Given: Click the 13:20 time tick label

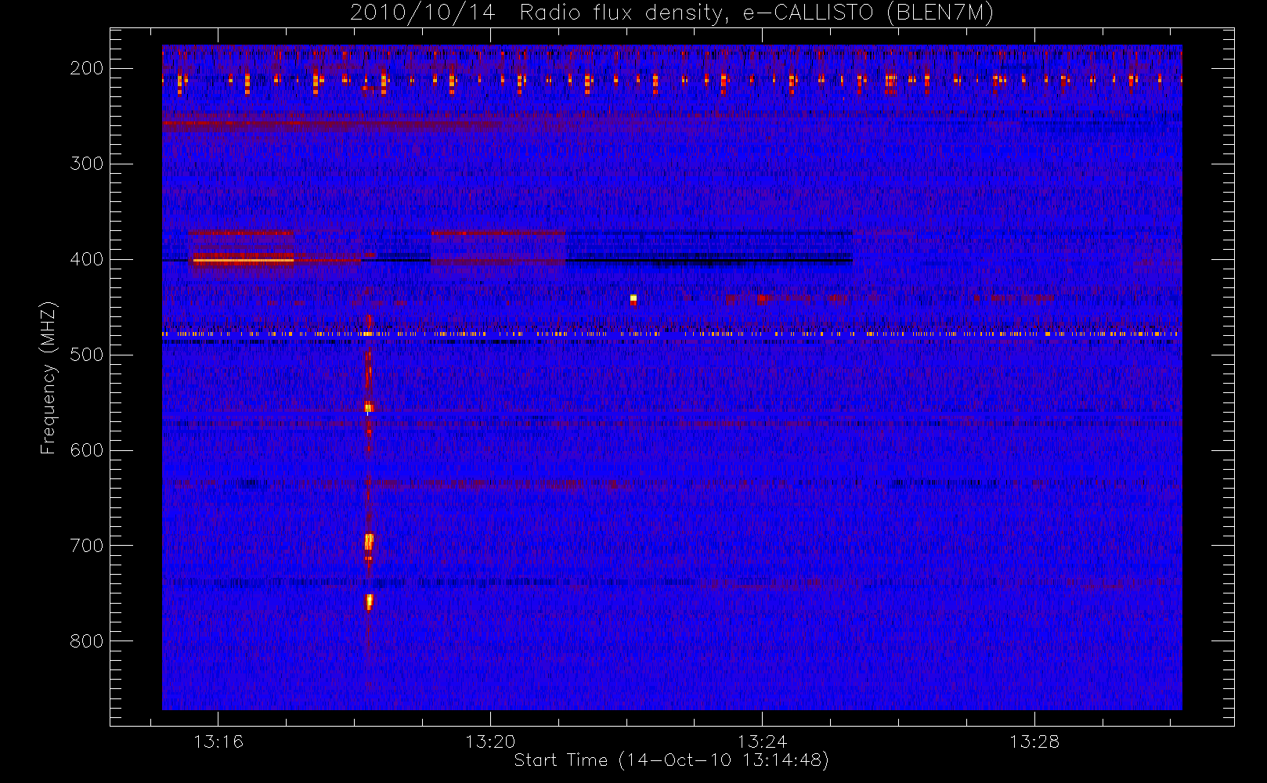Looking at the screenshot, I should (490, 742).
